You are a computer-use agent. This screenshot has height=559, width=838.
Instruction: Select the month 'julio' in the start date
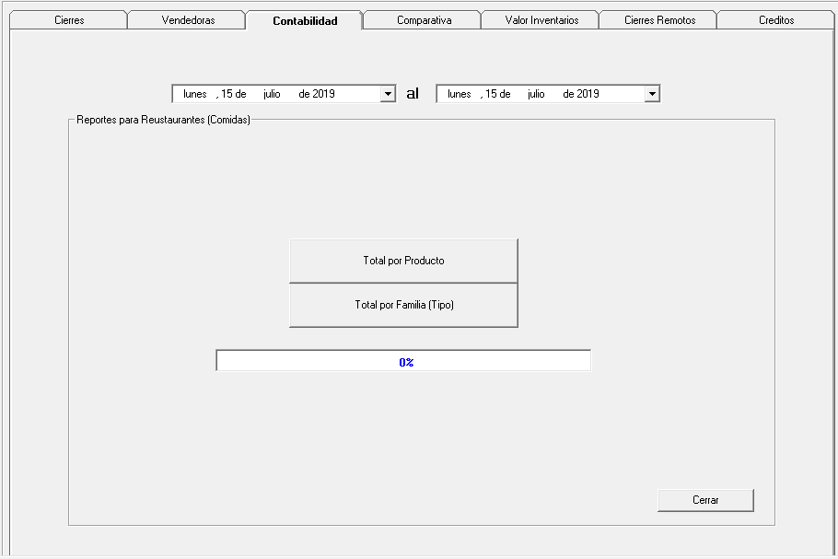pyautogui.click(x=271, y=94)
